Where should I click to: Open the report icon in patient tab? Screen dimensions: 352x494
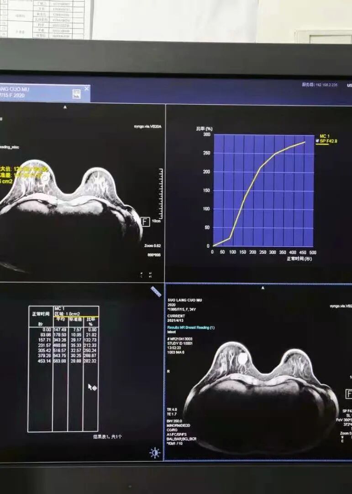[x=76, y=94]
